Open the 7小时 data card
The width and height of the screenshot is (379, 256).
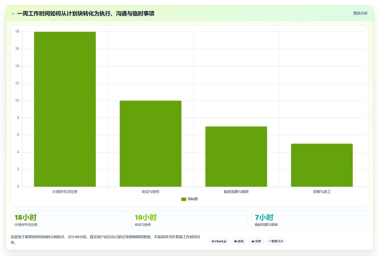(310, 220)
